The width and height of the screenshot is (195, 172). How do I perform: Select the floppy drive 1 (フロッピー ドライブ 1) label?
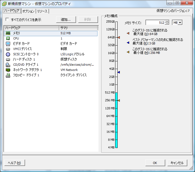(26, 75)
